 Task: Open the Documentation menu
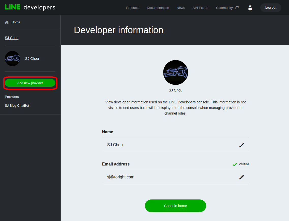(x=158, y=8)
